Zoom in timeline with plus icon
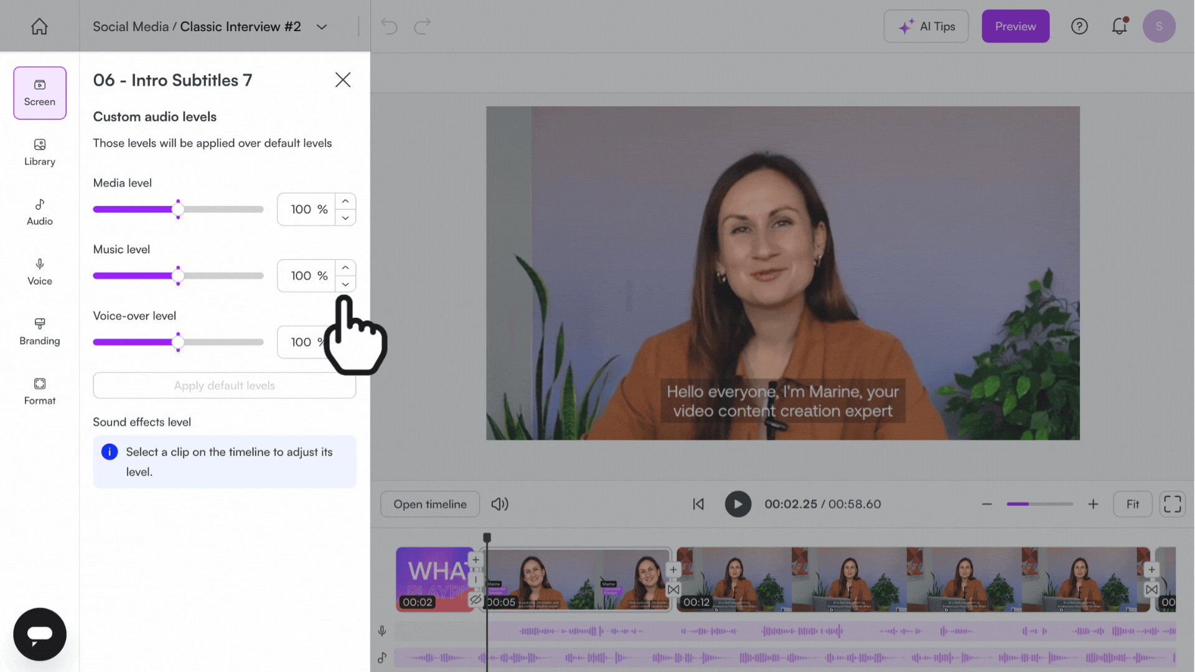Image resolution: width=1195 pixels, height=672 pixels. click(1093, 504)
